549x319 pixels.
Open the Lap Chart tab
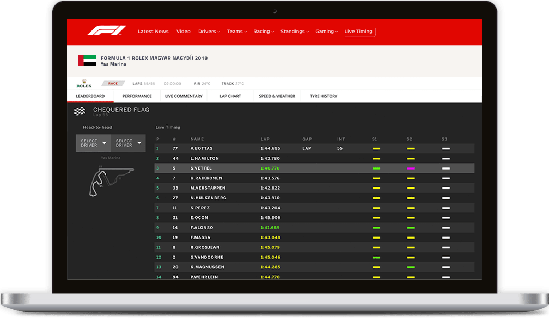coord(230,96)
